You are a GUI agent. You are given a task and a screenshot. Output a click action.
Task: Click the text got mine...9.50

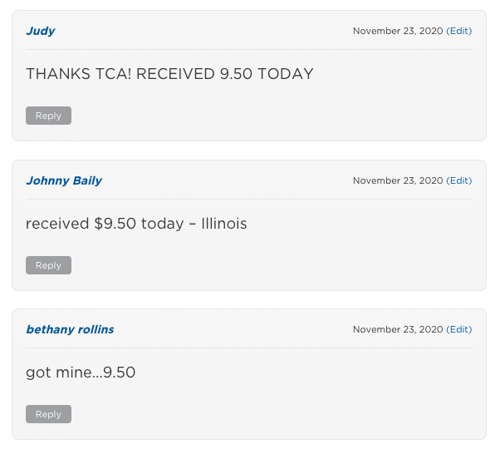coord(81,373)
